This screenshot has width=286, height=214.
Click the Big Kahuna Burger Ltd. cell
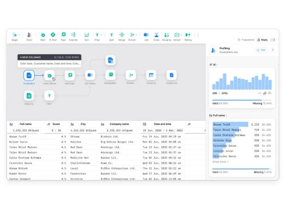(117, 142)
